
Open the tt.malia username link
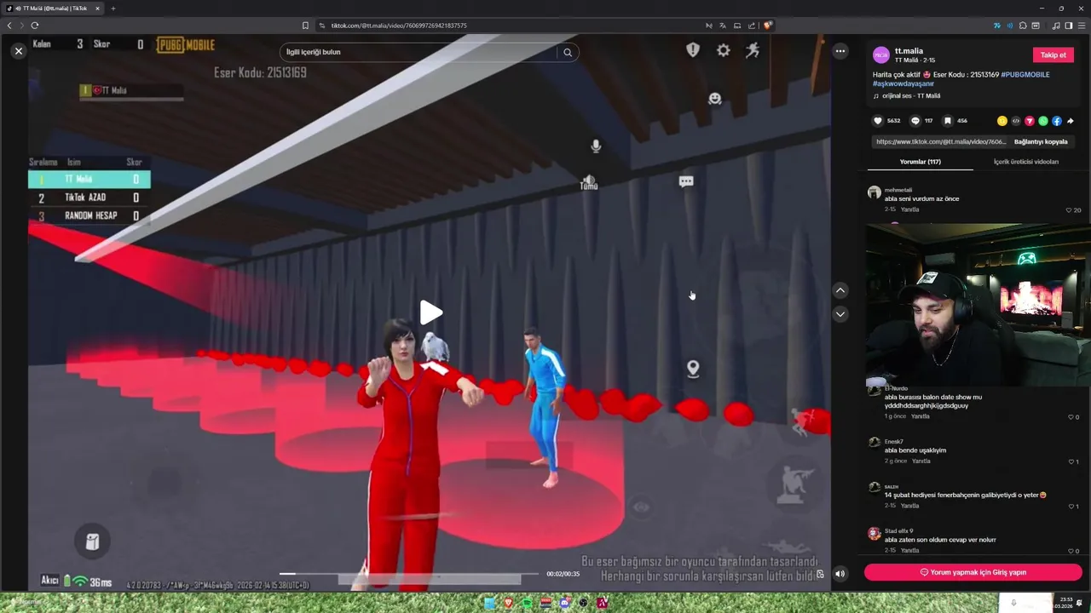[909, 51]
